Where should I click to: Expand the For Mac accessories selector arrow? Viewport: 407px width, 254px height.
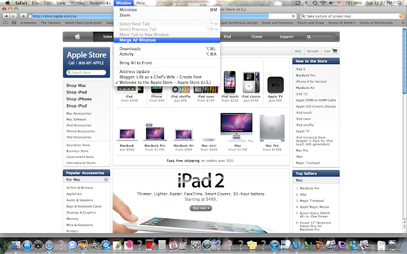(x=106, y=180)
